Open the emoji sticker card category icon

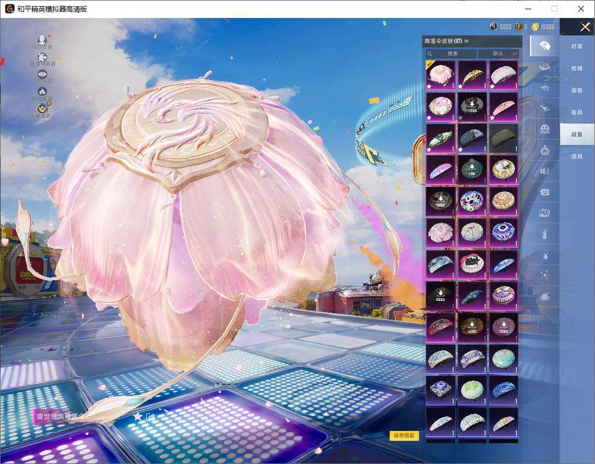tap(545, 193)
